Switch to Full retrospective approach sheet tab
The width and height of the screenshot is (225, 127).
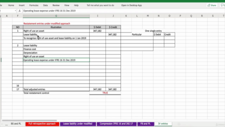tap(42, 124)
